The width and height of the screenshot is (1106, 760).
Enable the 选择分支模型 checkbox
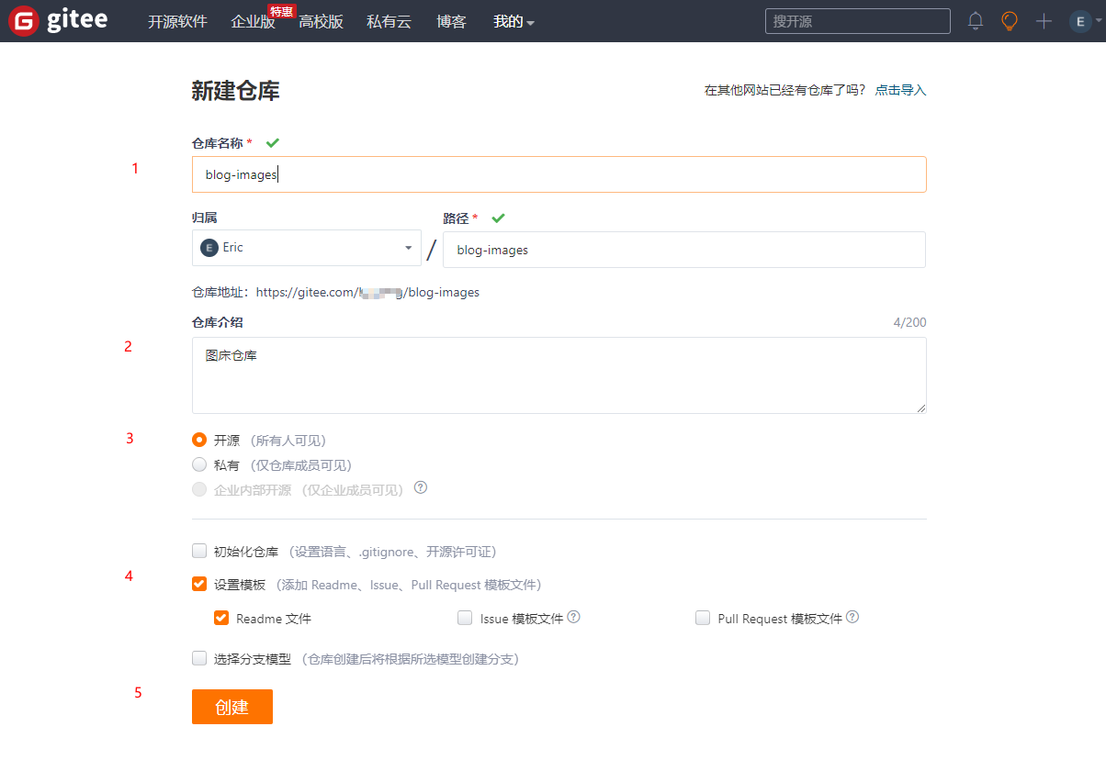pos(199,658)
